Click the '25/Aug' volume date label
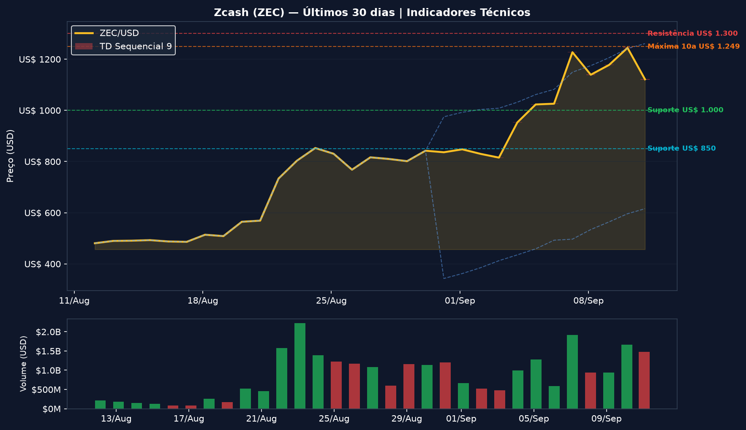Image resolution: width=746 pixels, height=430 pixels. click(x=334, y=419)
